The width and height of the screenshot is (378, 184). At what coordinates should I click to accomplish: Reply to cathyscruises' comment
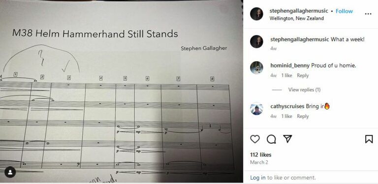click(x=303, y=116)
